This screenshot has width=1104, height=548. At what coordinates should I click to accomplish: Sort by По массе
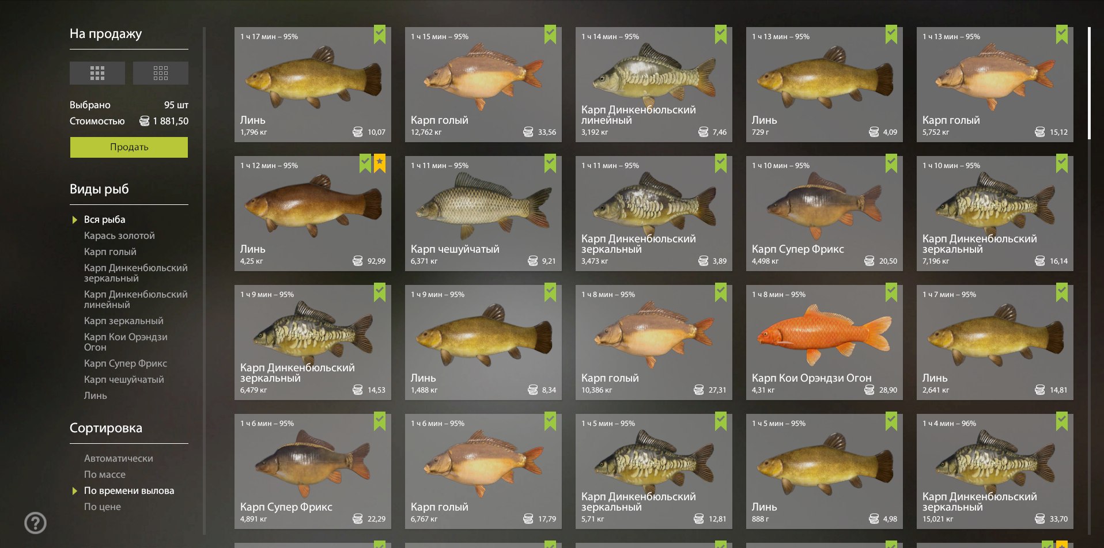click(x=105, y=474)
